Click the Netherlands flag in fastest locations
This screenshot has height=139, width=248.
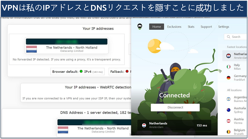tap(229, 56)
